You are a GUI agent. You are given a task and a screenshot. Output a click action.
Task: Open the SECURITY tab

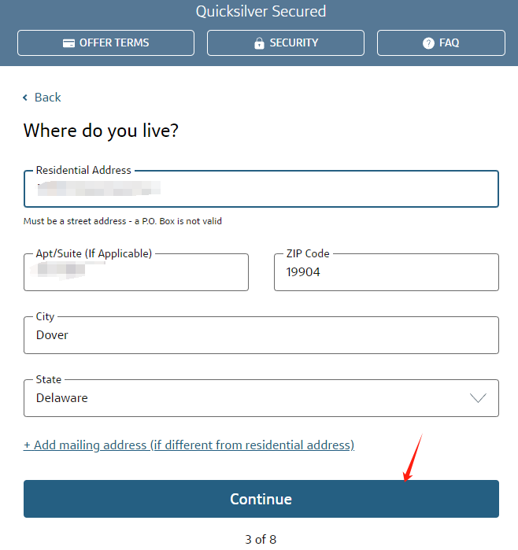(286, 42)
